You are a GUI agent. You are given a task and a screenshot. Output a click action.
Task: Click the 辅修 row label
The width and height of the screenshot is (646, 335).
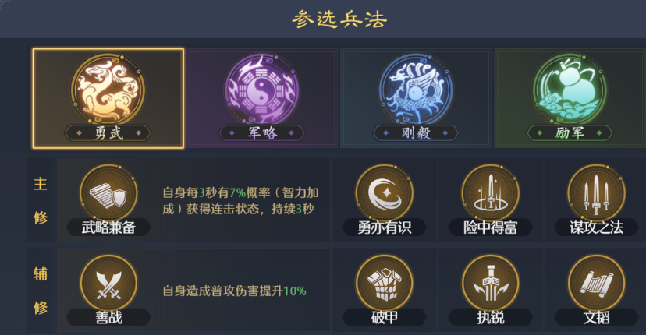[40, 290]
